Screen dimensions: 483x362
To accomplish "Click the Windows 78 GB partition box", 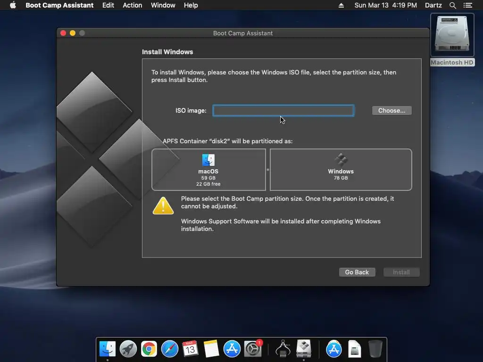I will 341,170.
